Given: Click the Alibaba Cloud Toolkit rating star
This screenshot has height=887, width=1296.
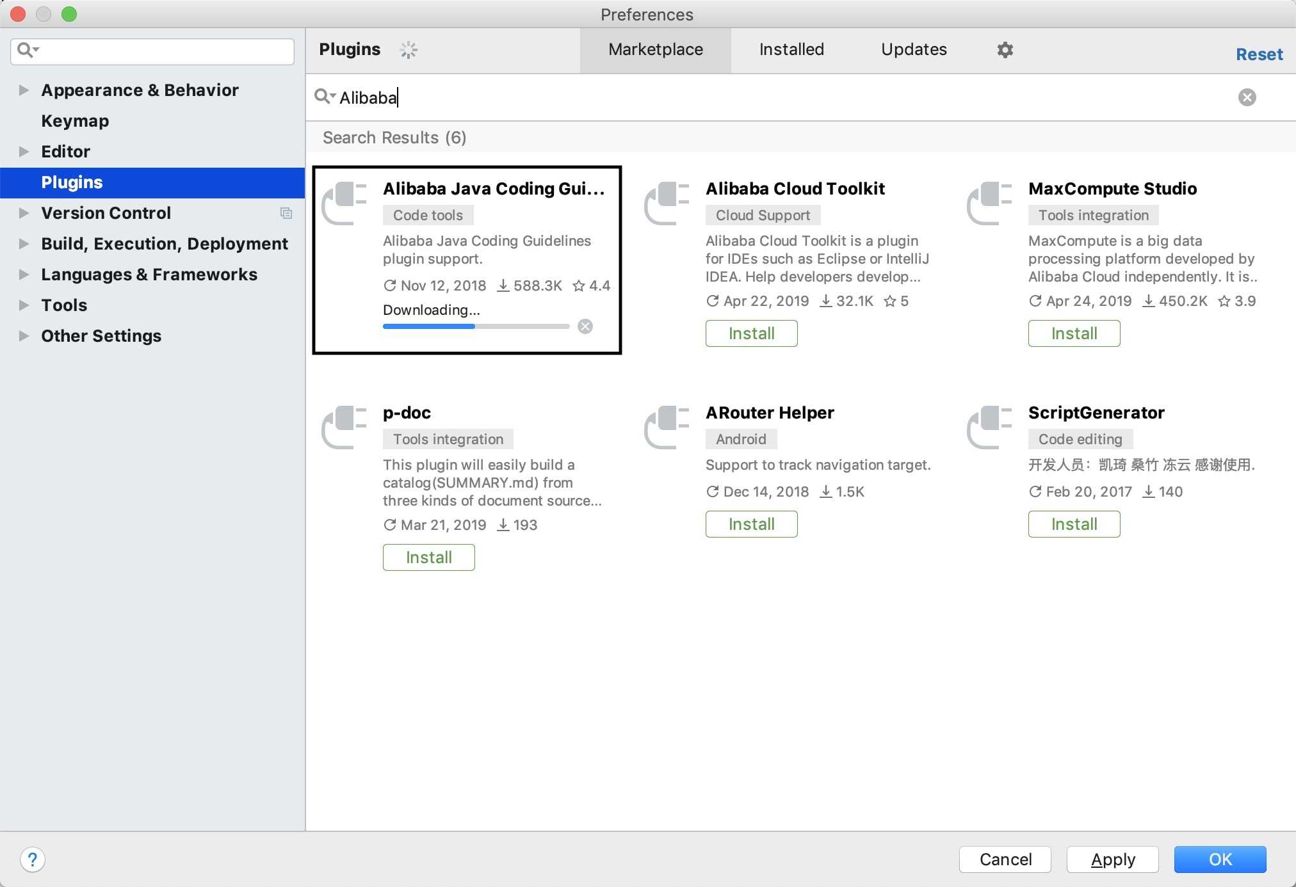Looking at the screenshot, I should click(890, 301).
